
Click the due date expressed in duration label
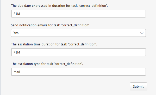pyautogui.click(x=59, y=6)
